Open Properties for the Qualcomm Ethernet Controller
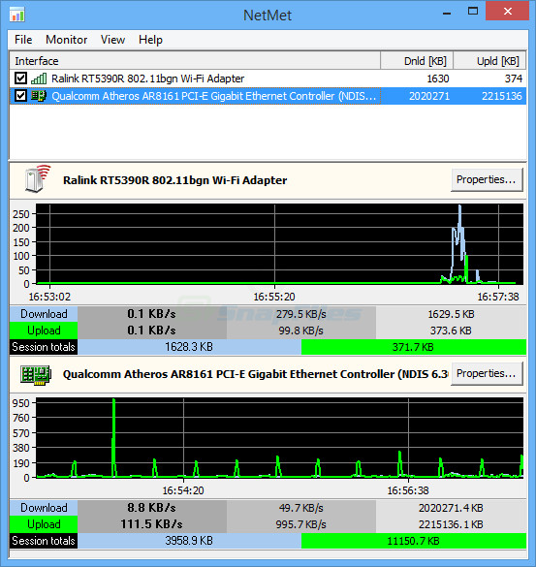This screenshot has width=536, height=567. coord(487,373)
